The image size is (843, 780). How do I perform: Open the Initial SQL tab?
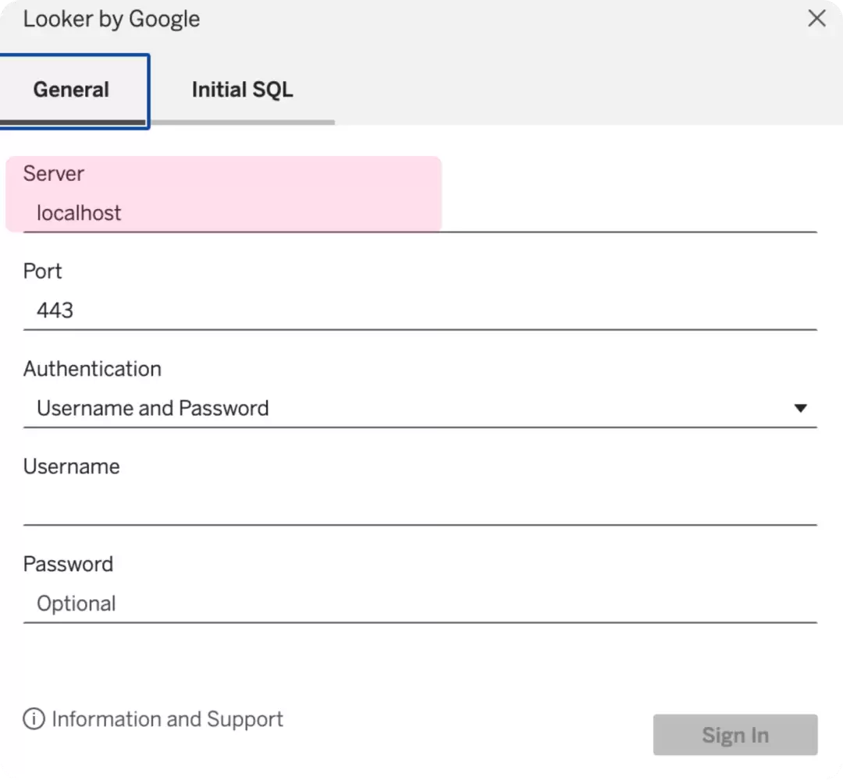point(243,90)
